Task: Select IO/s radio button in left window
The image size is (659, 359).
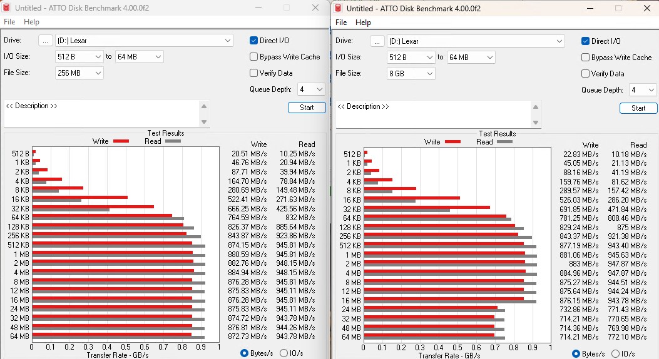Action: point(284,353)
